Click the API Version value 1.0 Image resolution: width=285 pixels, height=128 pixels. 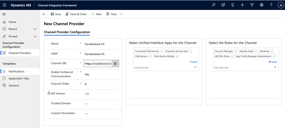click(x=87, y=94)
